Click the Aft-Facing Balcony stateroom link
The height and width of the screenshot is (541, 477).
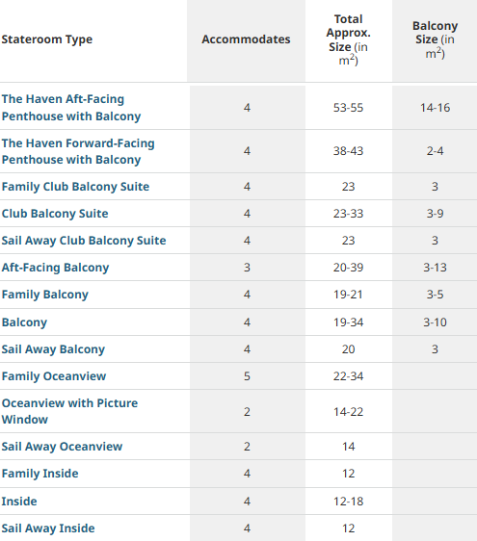point(55,268)
